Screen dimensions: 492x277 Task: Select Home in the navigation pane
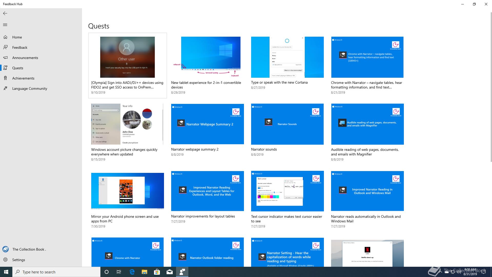pos(41,37)
